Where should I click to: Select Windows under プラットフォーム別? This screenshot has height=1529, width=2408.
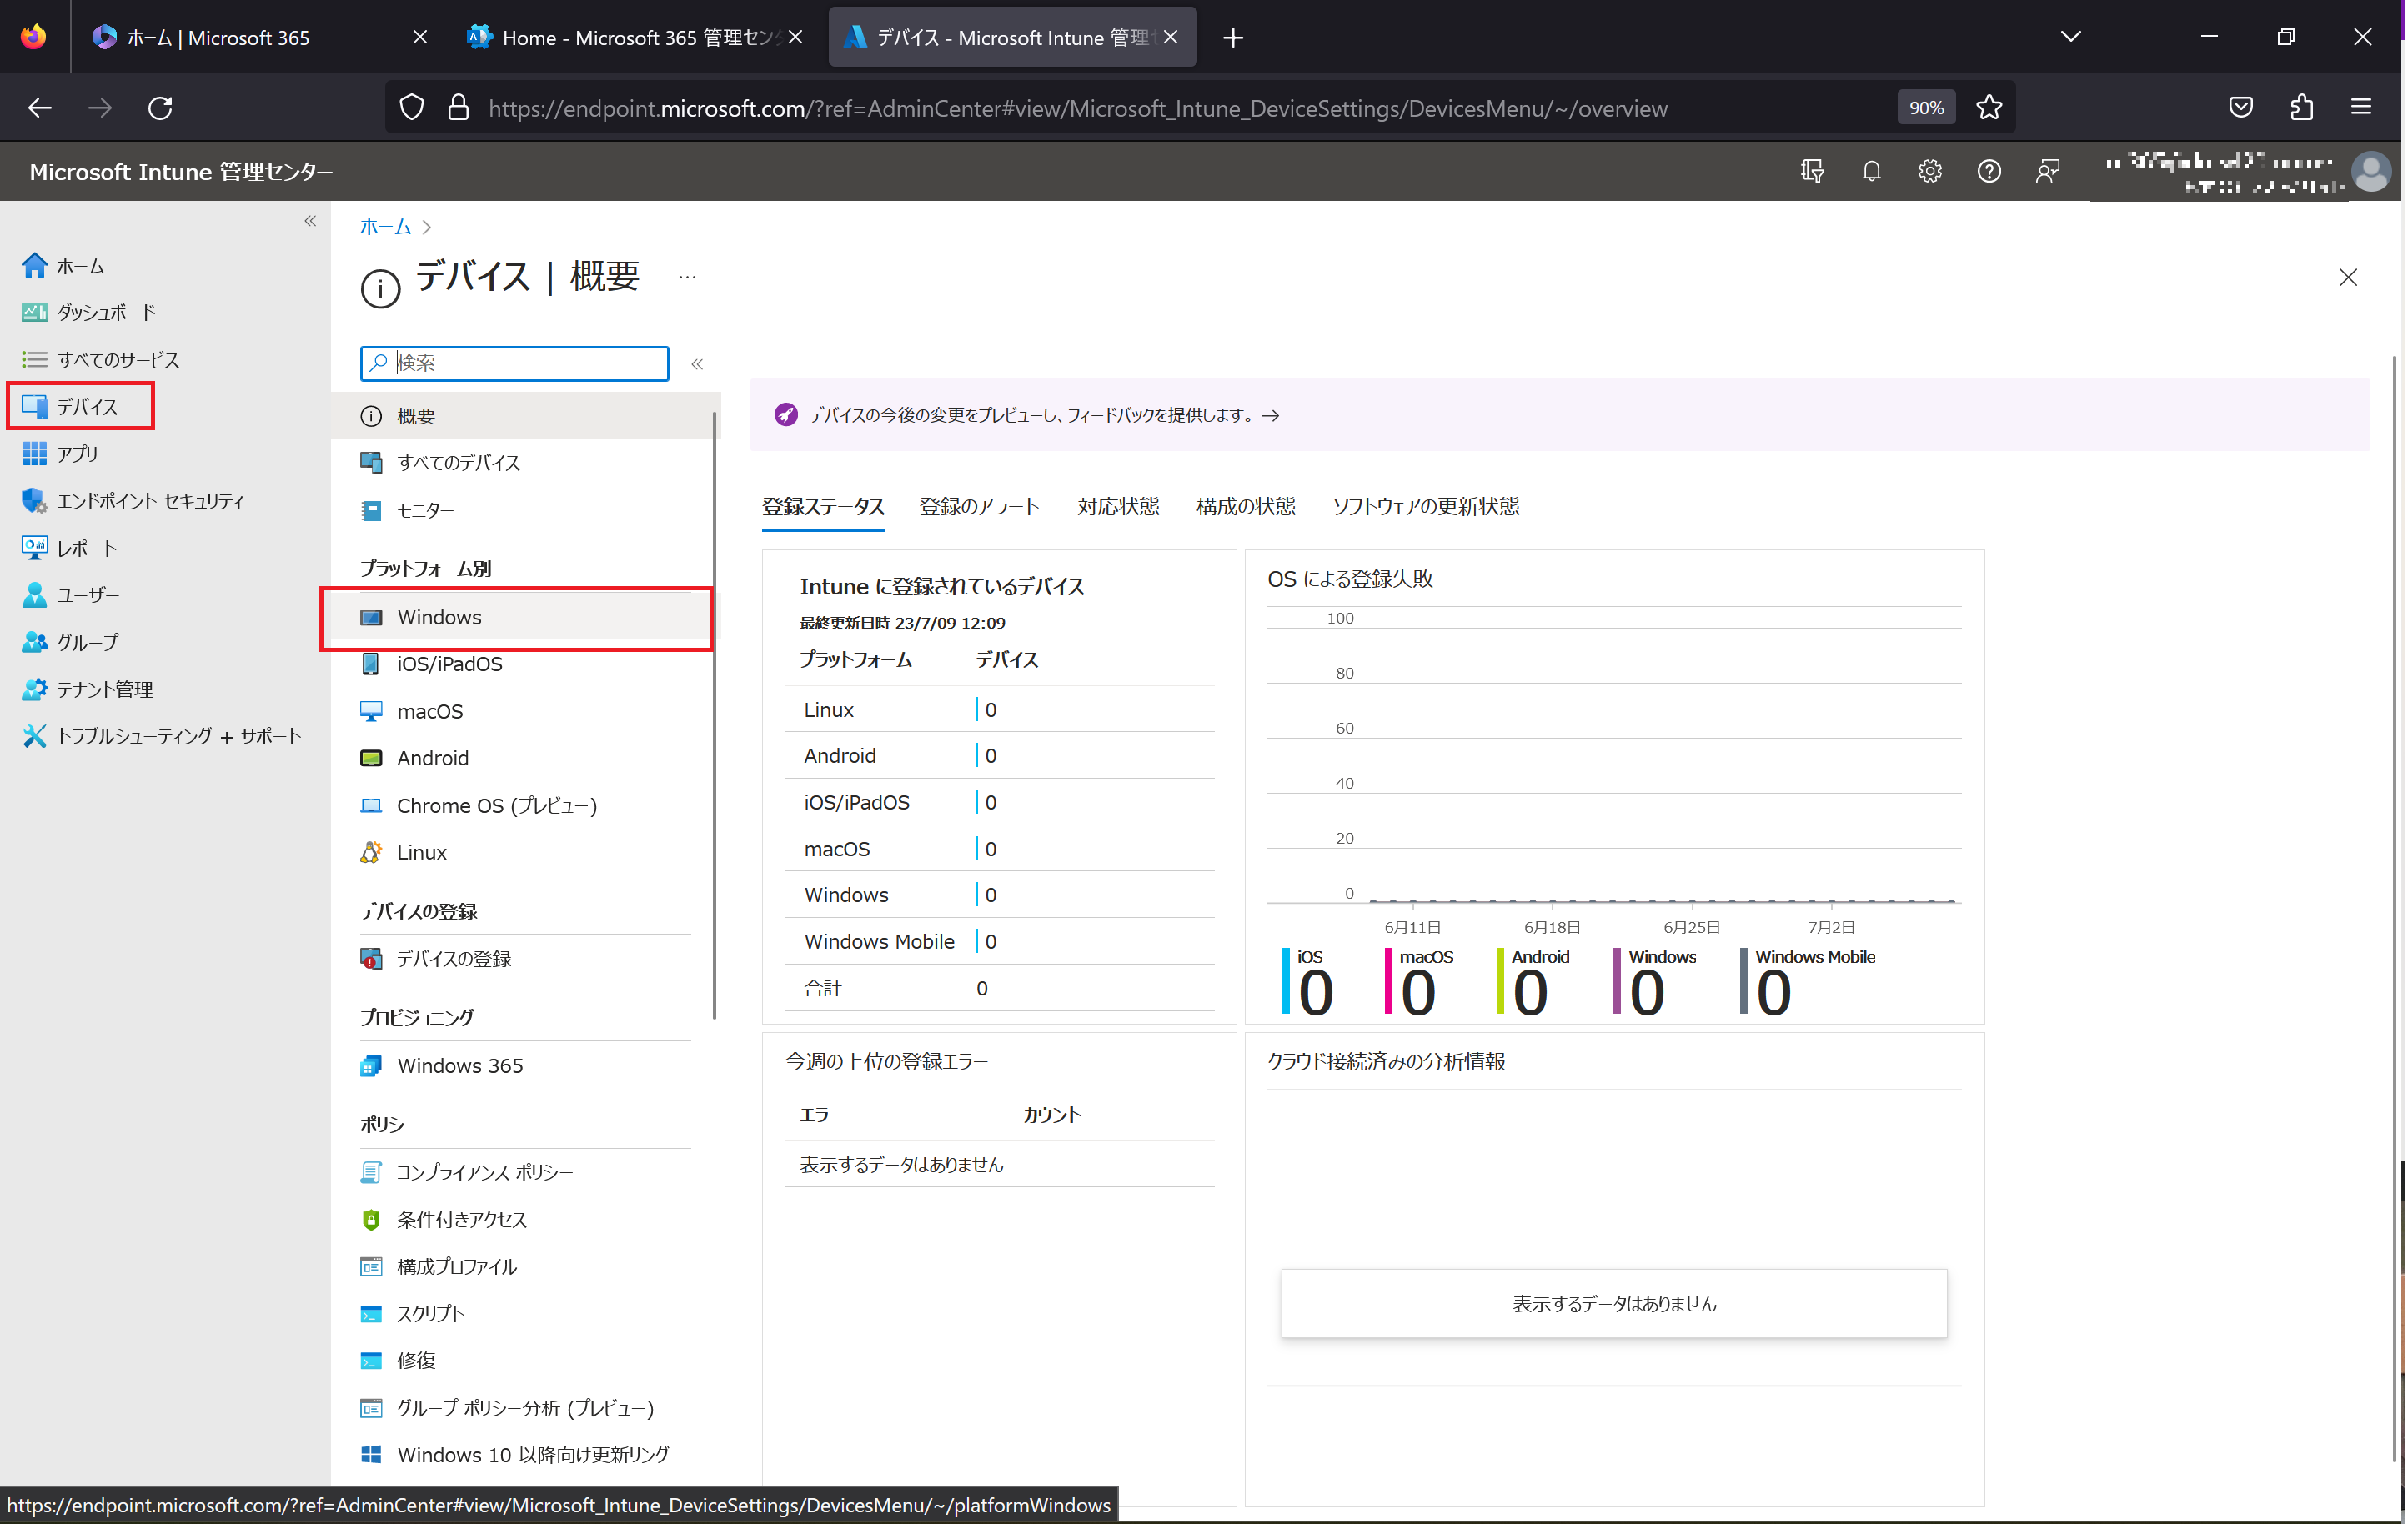(x=526, y=619)
